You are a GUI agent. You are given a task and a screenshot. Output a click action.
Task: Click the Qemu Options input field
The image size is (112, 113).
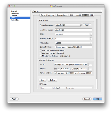(x=73, y=47)
